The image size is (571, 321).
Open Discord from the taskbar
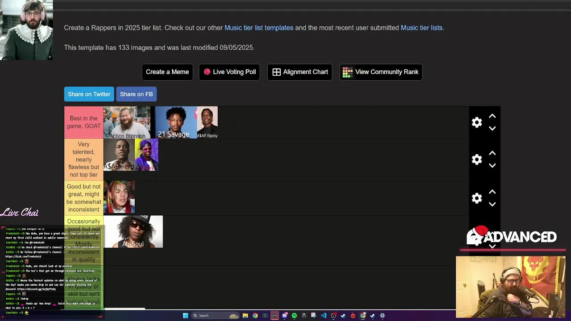coord(285,316)
